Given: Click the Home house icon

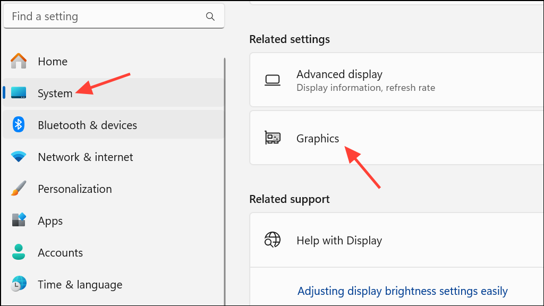Looking at the screenshot, I should (19, 61).
